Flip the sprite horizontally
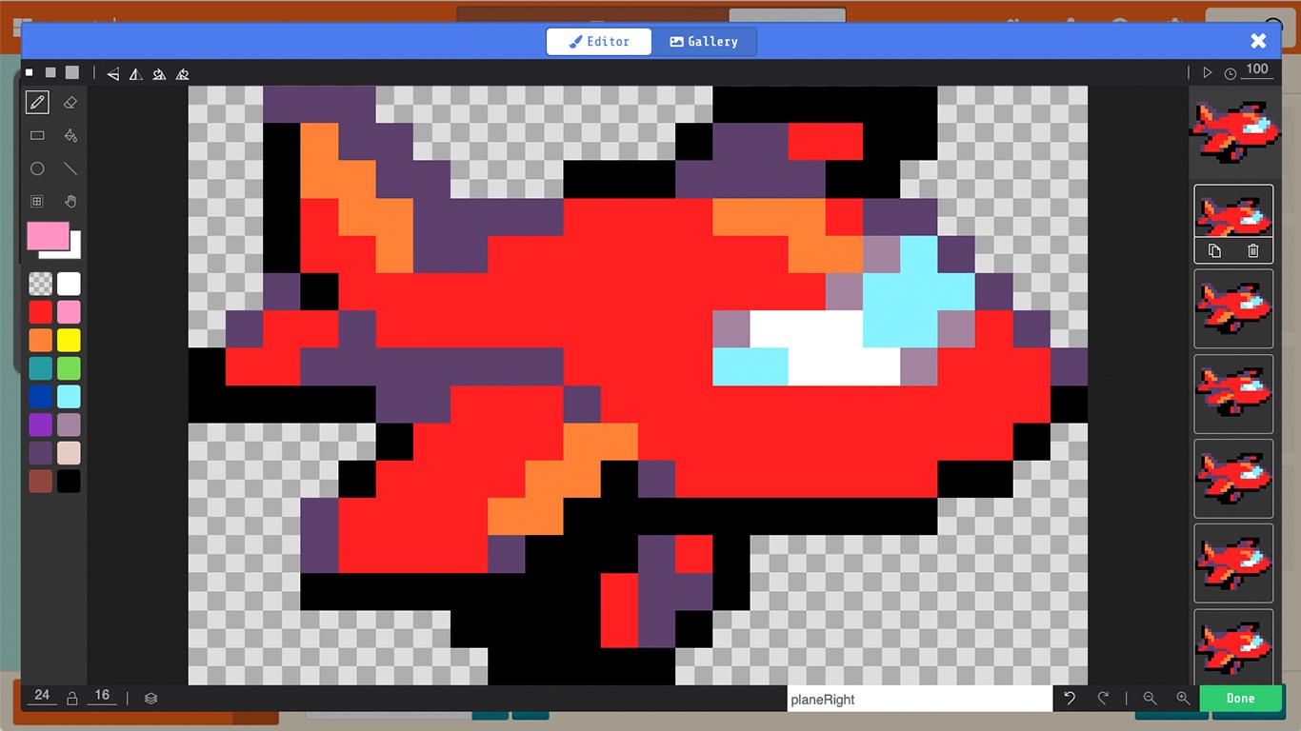This screenshot has height=731, width=1301. click(111, 73)
